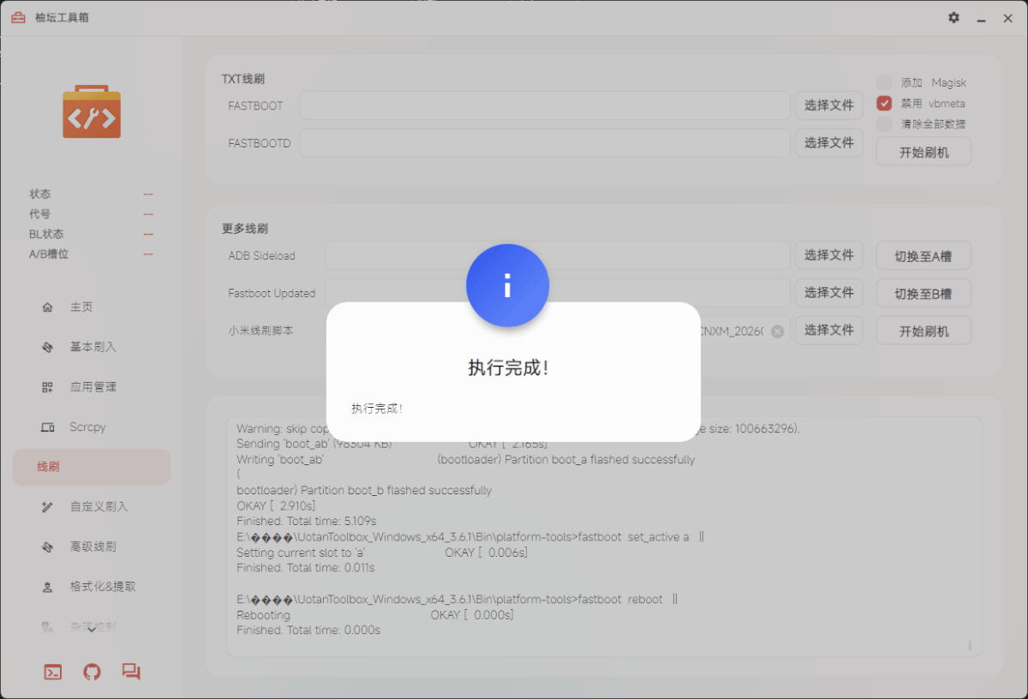Choose file for ADB Sideload
The width and height of the screenshot is (1028, 699).
(x=829, y=255)
